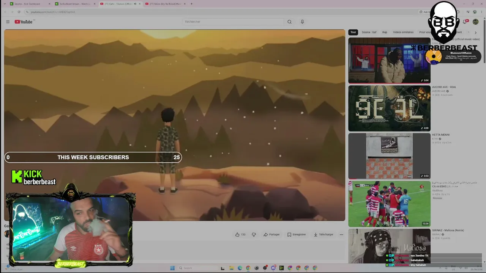Go back in the browser
Viewport: 486px width, 273px height.
coord(5,12)
